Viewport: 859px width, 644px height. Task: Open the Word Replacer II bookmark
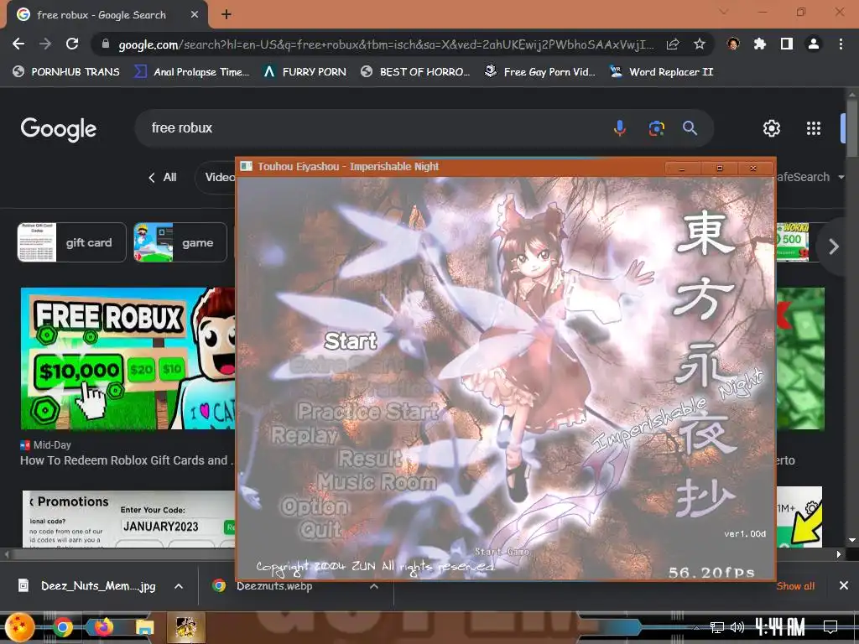(661, 72)
